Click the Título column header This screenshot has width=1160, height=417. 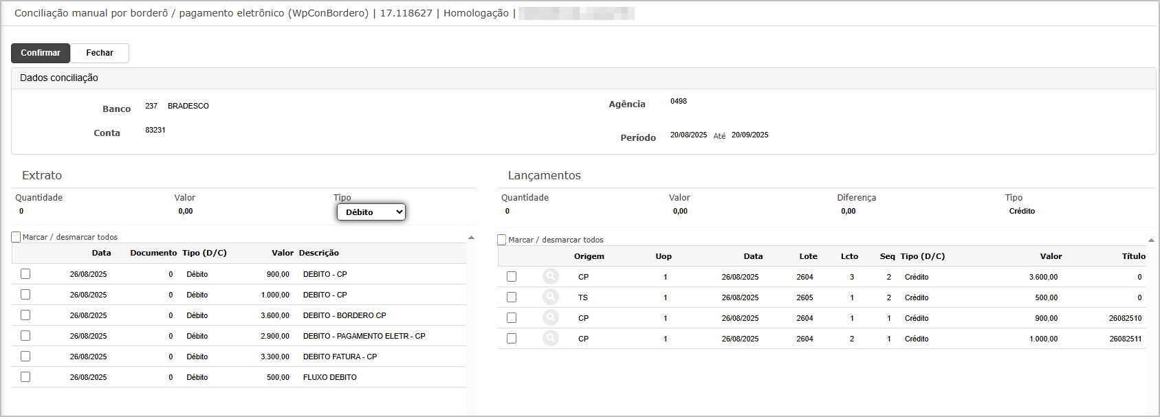[x=1133, y=256]
